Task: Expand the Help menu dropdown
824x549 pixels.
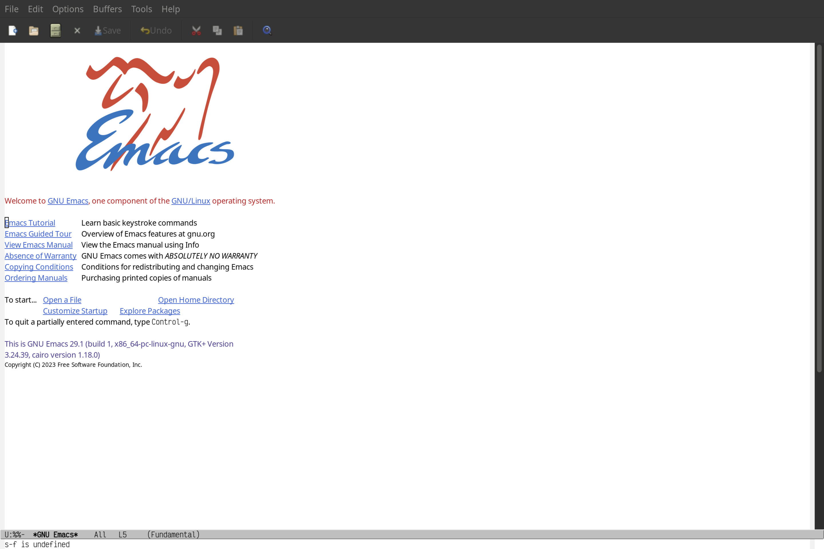Action: (x=170, y=9)
